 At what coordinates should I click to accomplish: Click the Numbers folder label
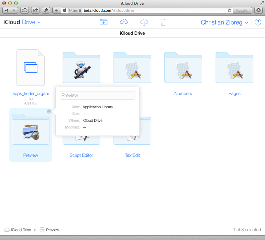pyautogui.click(x=183, y=93)
